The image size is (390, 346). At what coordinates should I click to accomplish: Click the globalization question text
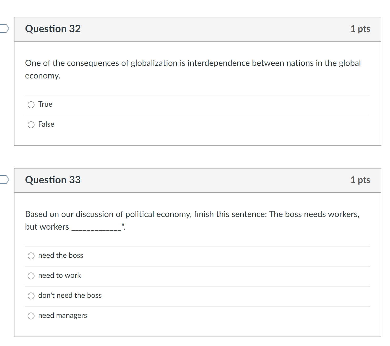point(193,69)
